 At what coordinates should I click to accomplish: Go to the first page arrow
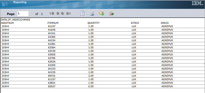[x=52, y=13]
